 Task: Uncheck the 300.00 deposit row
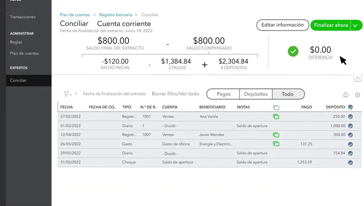(350, 135)
